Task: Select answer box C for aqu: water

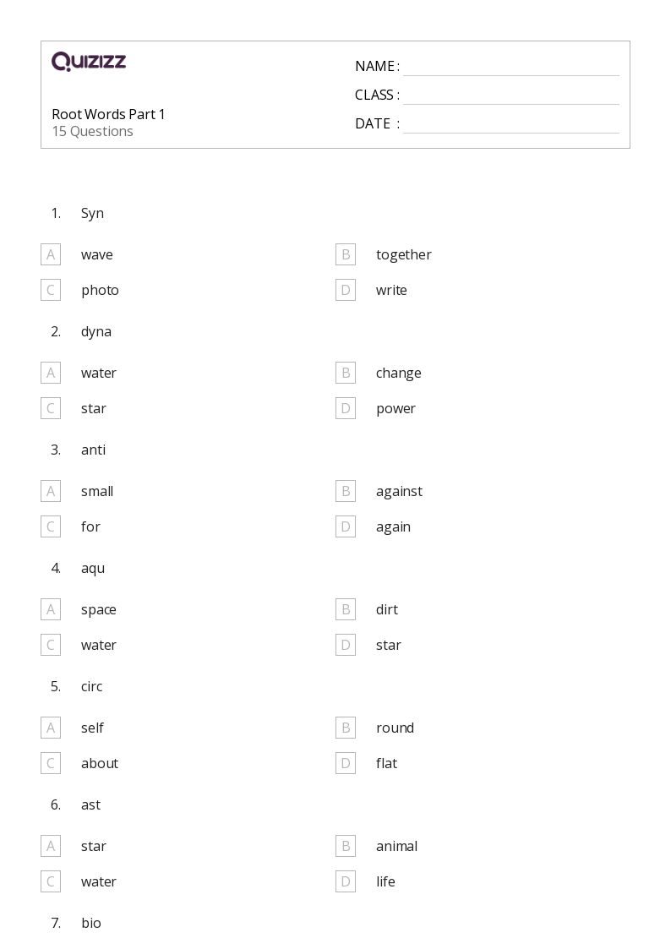Action: click(x=51, y=645)
